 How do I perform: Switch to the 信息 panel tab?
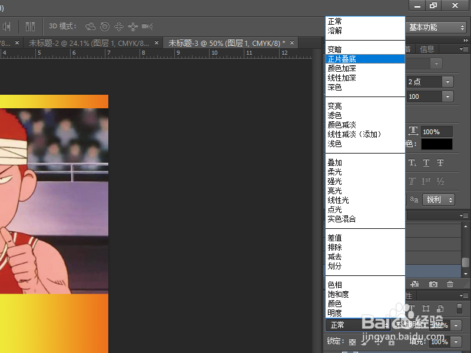[x=427, y=49]
